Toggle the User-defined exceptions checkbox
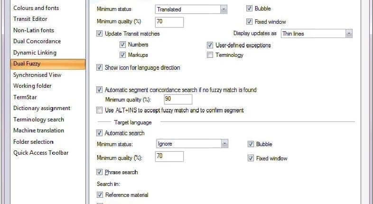Screen dimensions: 373x204 (210, 45)
